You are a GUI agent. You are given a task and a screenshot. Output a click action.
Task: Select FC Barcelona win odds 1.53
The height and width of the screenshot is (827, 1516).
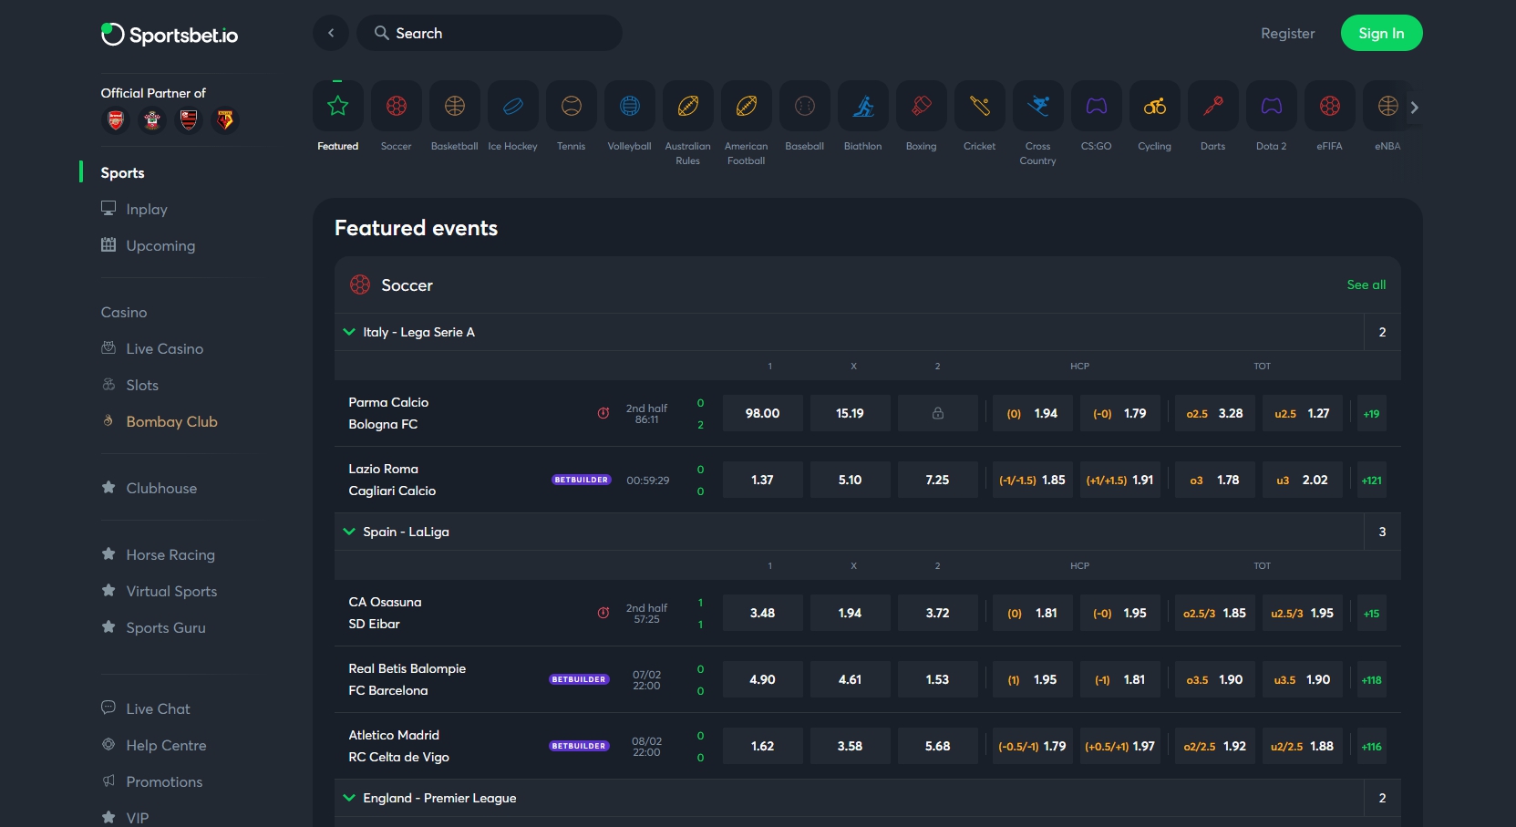click(x=938, y=679)
